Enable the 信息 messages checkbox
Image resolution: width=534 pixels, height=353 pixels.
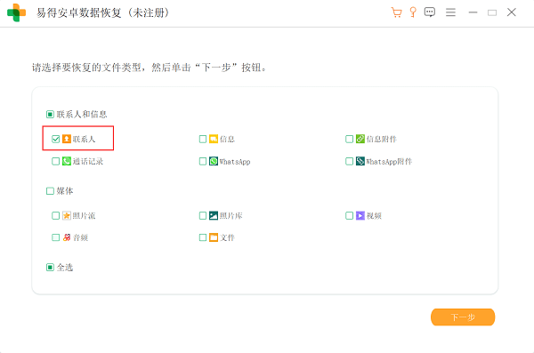pos(203,139)
